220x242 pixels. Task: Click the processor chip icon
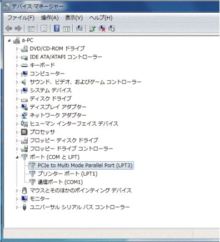coord(24,132)
